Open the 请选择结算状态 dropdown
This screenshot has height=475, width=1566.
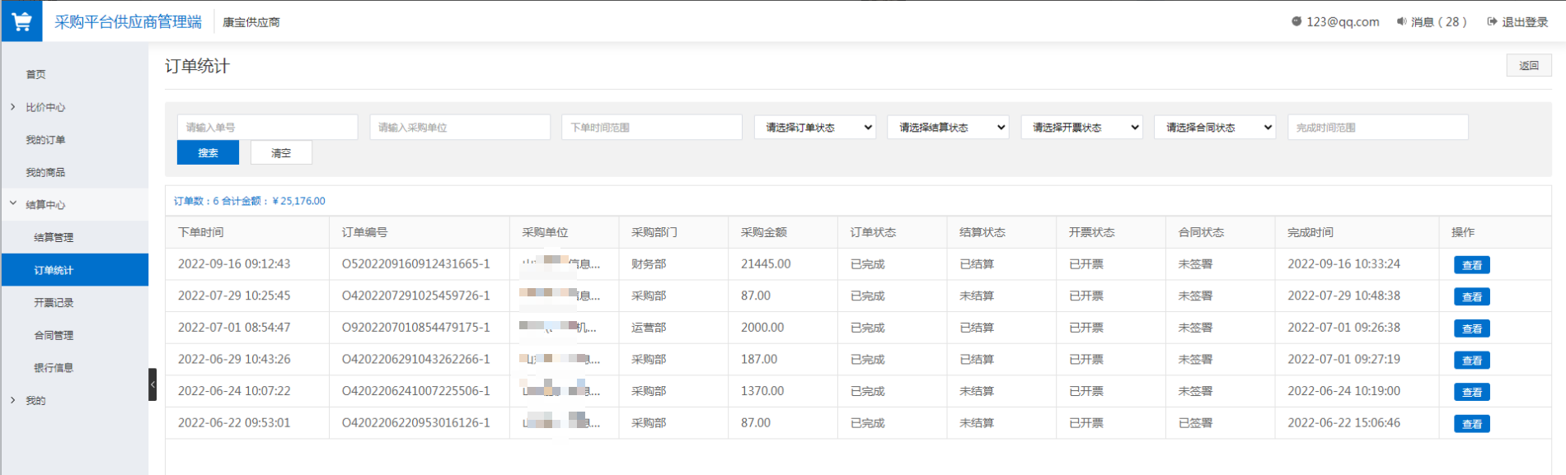click(x=948, y=127)
